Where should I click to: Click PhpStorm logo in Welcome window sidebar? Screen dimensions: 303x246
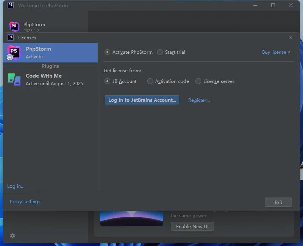pyautogui.click(x=14, y=26)
